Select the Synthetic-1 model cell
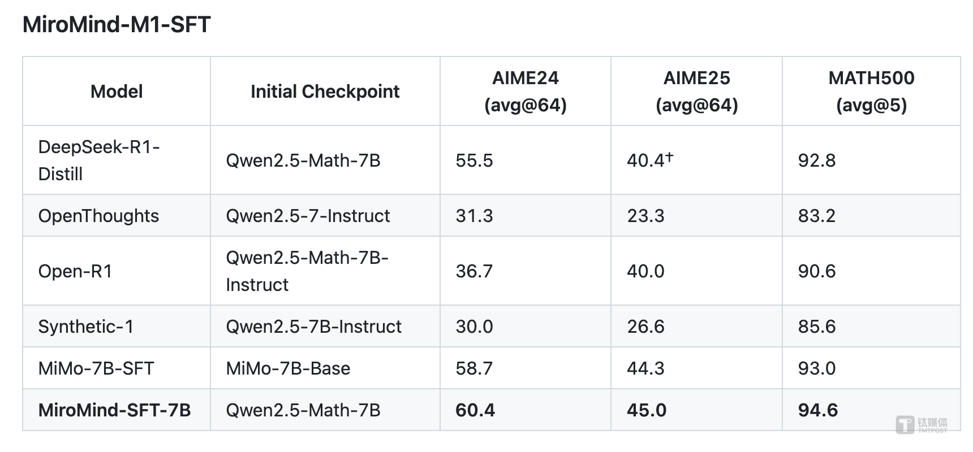The image size is (973, 452). [x=86, y=327]
